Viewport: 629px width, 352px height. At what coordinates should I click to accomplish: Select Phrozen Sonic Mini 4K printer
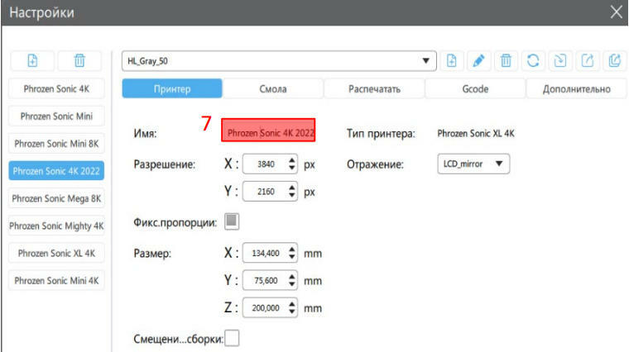coord(56,280)
